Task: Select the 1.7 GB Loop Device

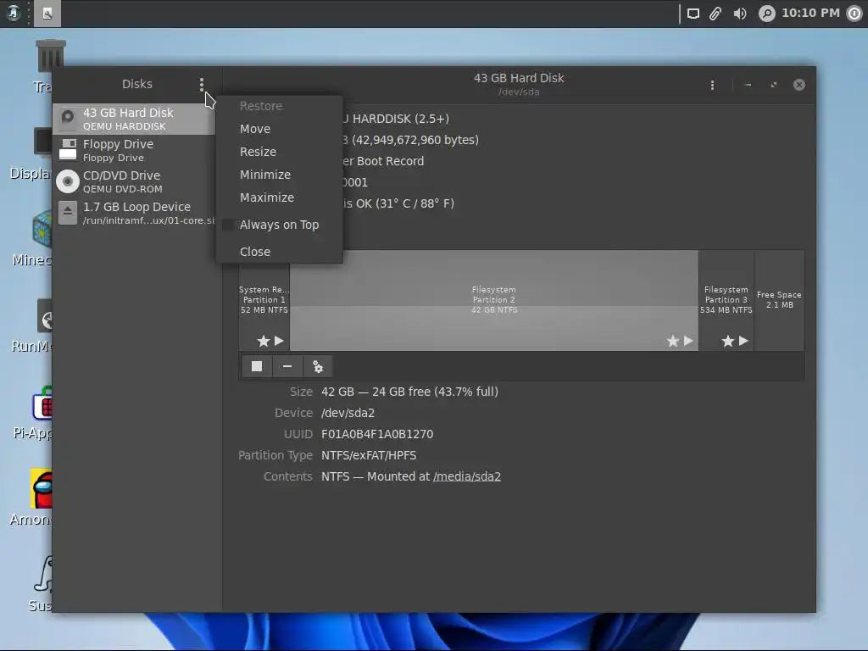Action: click(133, 213)
